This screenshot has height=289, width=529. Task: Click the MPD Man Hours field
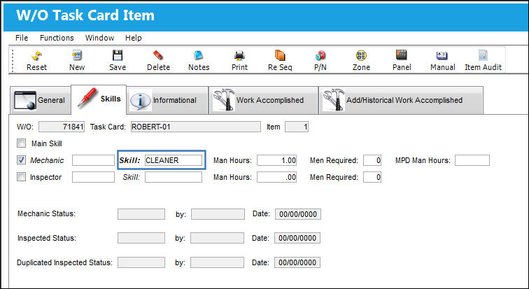(472, 160)
